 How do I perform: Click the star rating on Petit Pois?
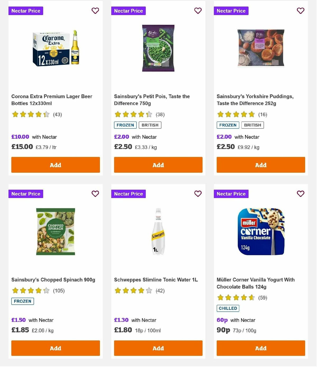pyautogui.click(x=133, y=114)
